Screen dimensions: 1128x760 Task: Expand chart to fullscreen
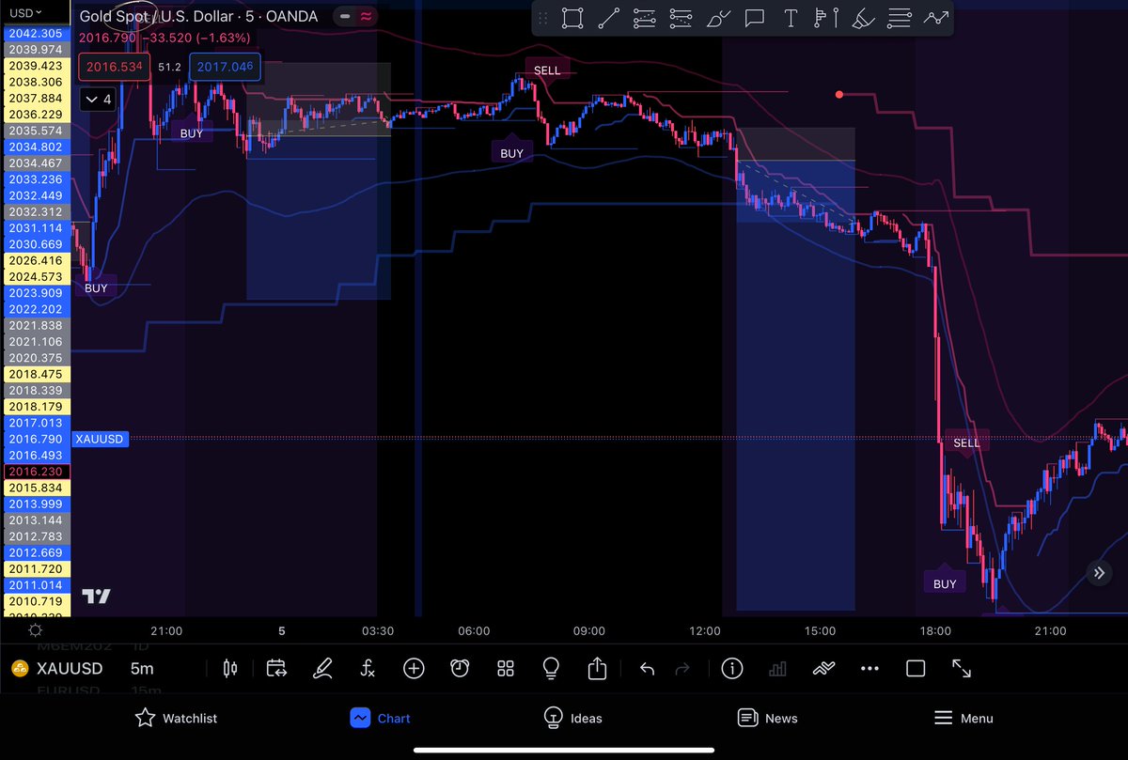(962, 669)
